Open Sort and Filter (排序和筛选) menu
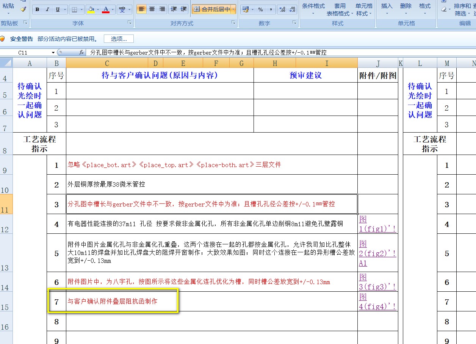476x344 pixels. coord(462,9)
